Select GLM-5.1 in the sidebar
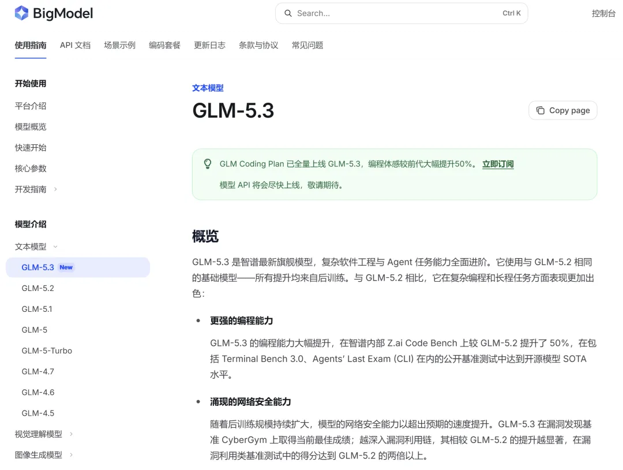Image resolution: width=623 pixels, height=470 pixels. [37, 309]
